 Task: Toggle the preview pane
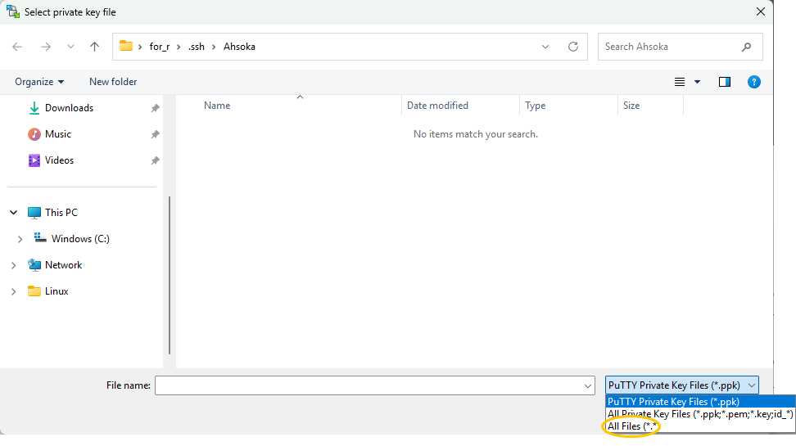[725, 82]
